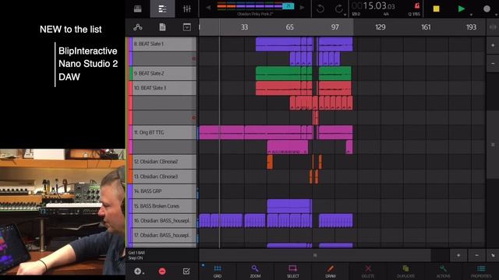
Task: Open dropdown arrow beside record button
Action: [x=496, y=15]
